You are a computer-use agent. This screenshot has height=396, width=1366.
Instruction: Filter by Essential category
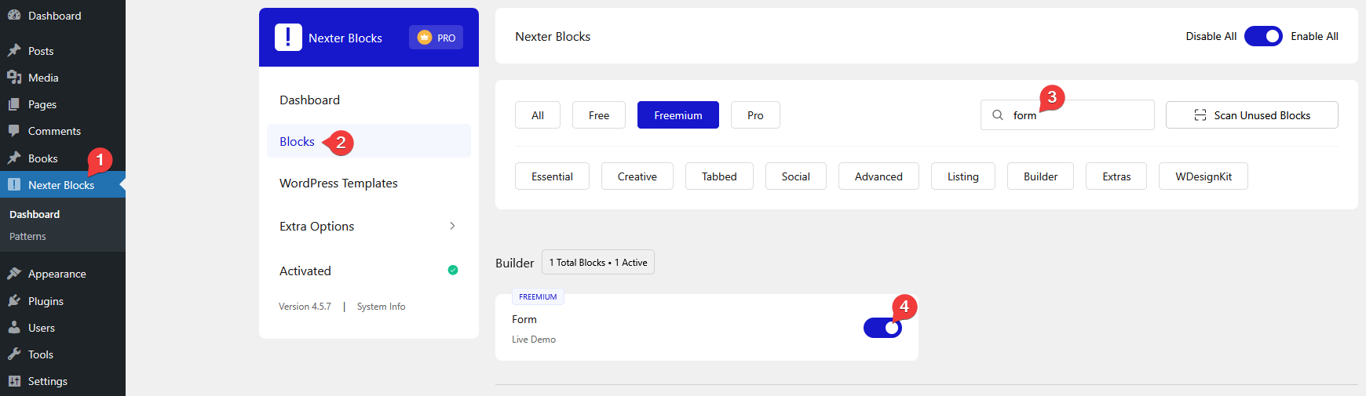(552, 176)
